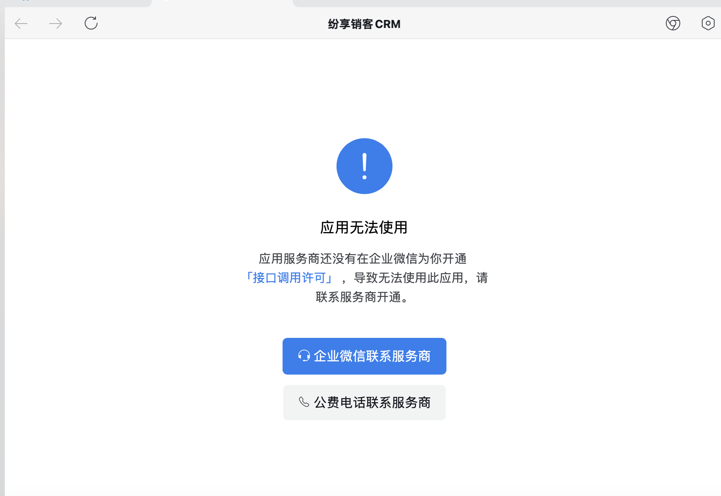Go forward using the right arrow
Image resolution: width=721 pixels, height=496 pixels.
[x=56, y=24]
